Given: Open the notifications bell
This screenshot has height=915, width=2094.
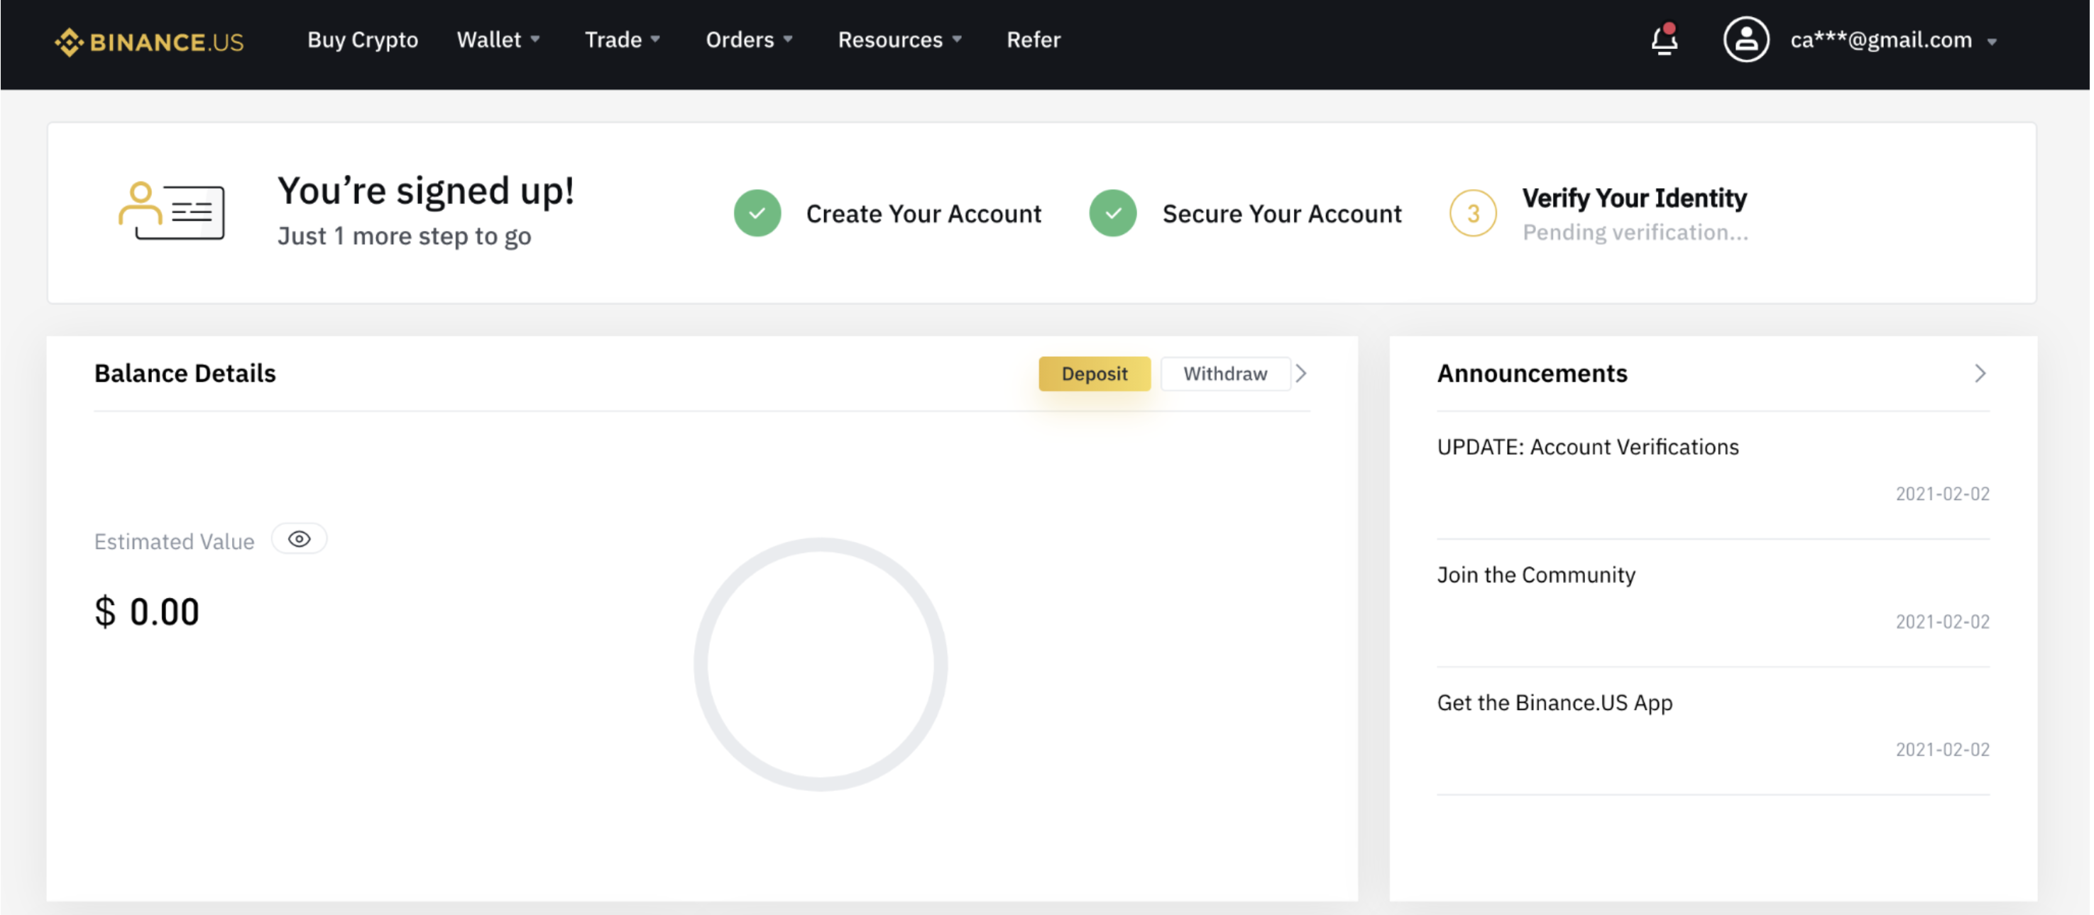Looking at the screenshot, I should coord(1664,39).
